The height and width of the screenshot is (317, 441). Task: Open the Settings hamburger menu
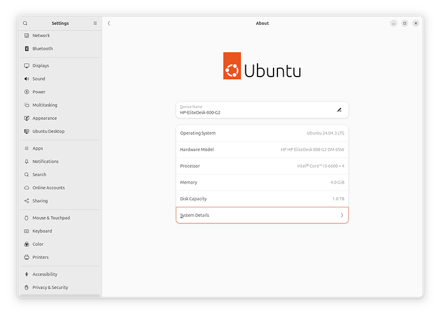tap(95, 24)
